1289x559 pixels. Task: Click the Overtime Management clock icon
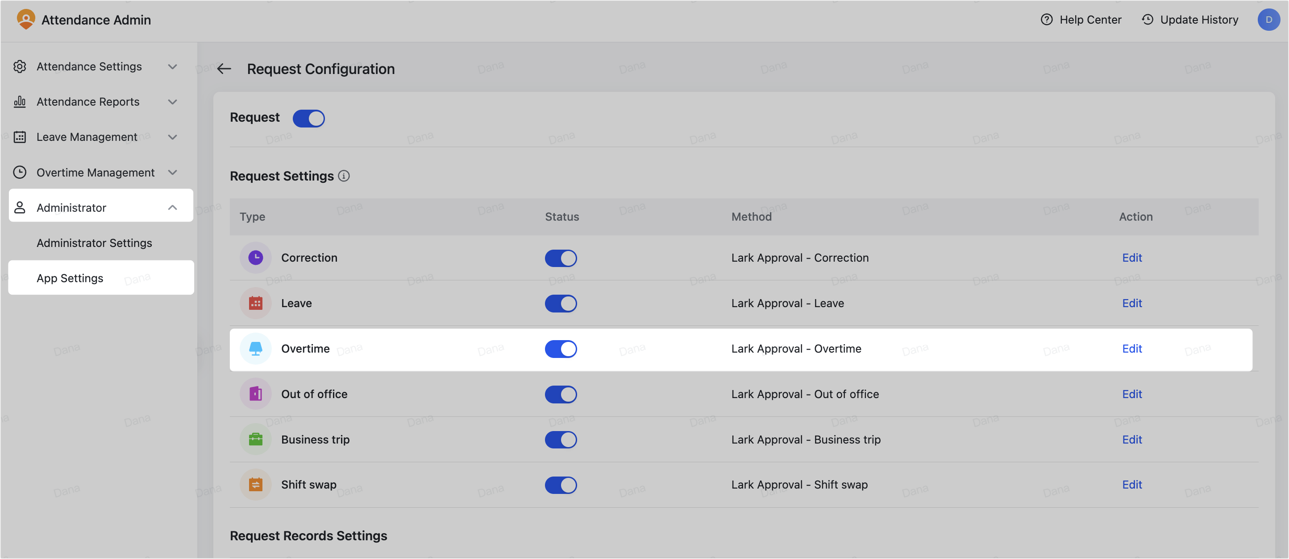click(x=20, y=173)
